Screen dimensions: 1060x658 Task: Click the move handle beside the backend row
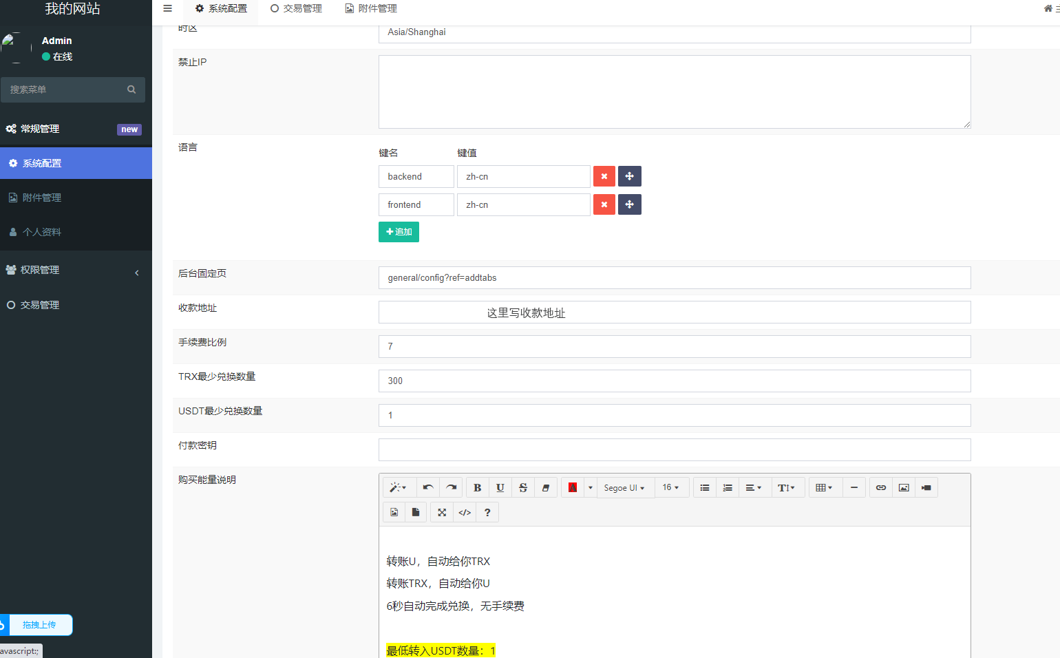coord(629,176)
